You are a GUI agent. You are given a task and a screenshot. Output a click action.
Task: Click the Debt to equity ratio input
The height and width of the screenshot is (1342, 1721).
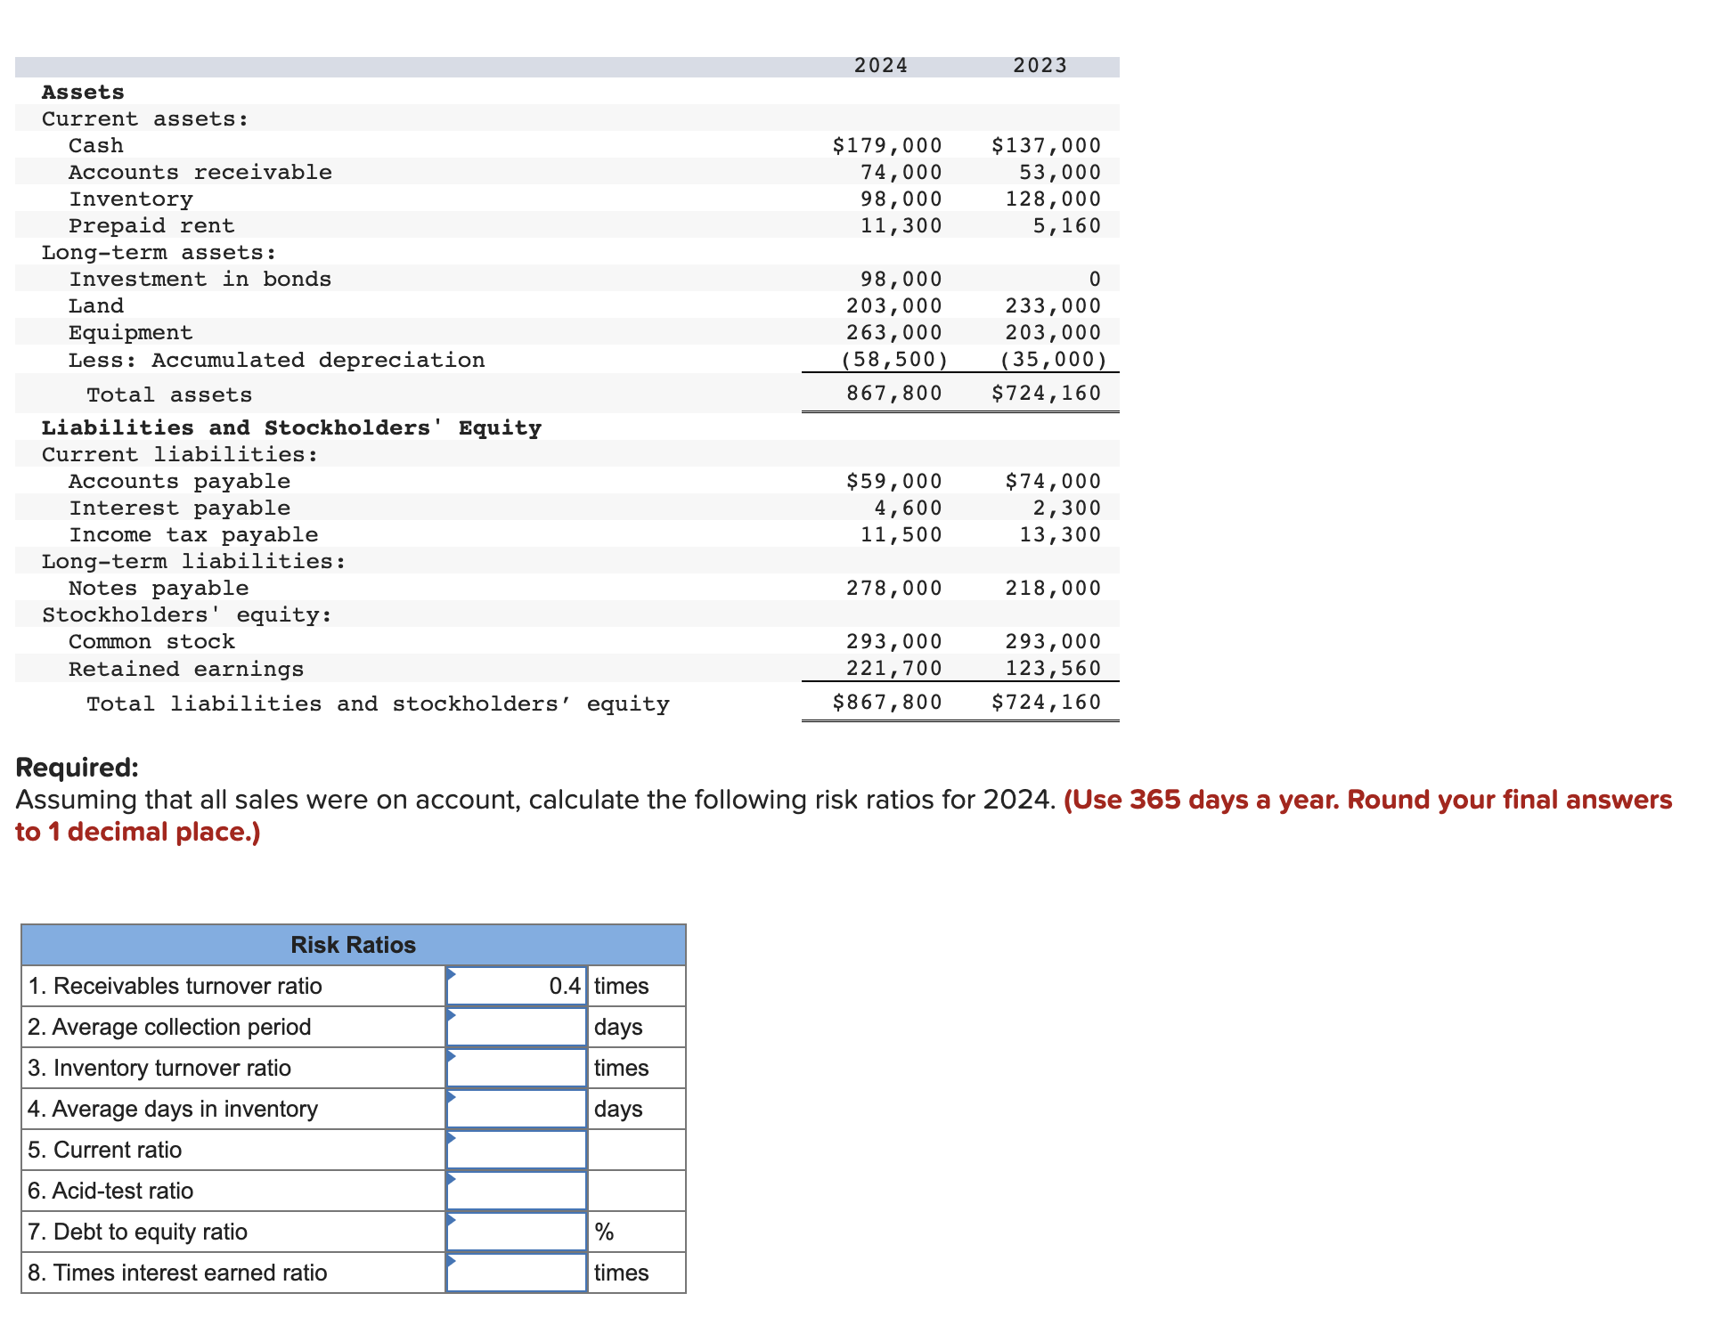tap(517, 1232)
